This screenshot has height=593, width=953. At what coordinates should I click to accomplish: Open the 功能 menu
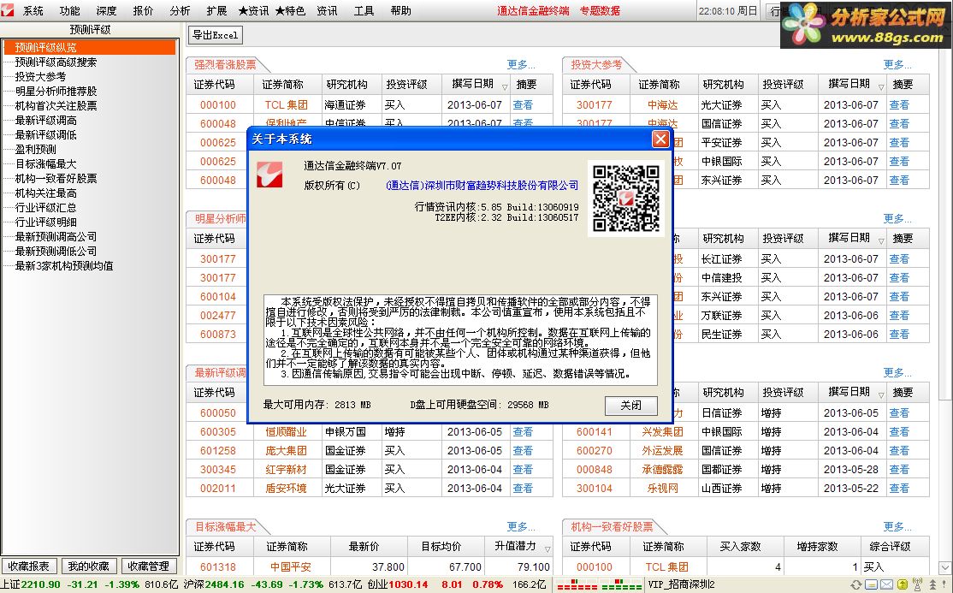[x=70, y=11]
